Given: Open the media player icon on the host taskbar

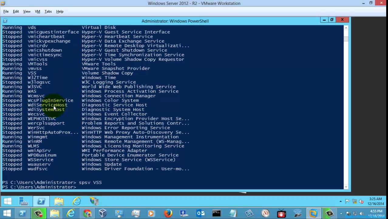Looking at the screenshot, I should point(151,214).
